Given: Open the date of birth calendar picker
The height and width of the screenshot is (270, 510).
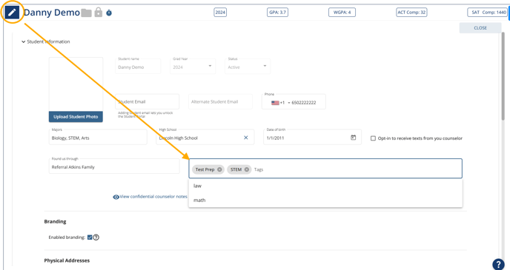Looking at the screenshot, I should 354,138.
